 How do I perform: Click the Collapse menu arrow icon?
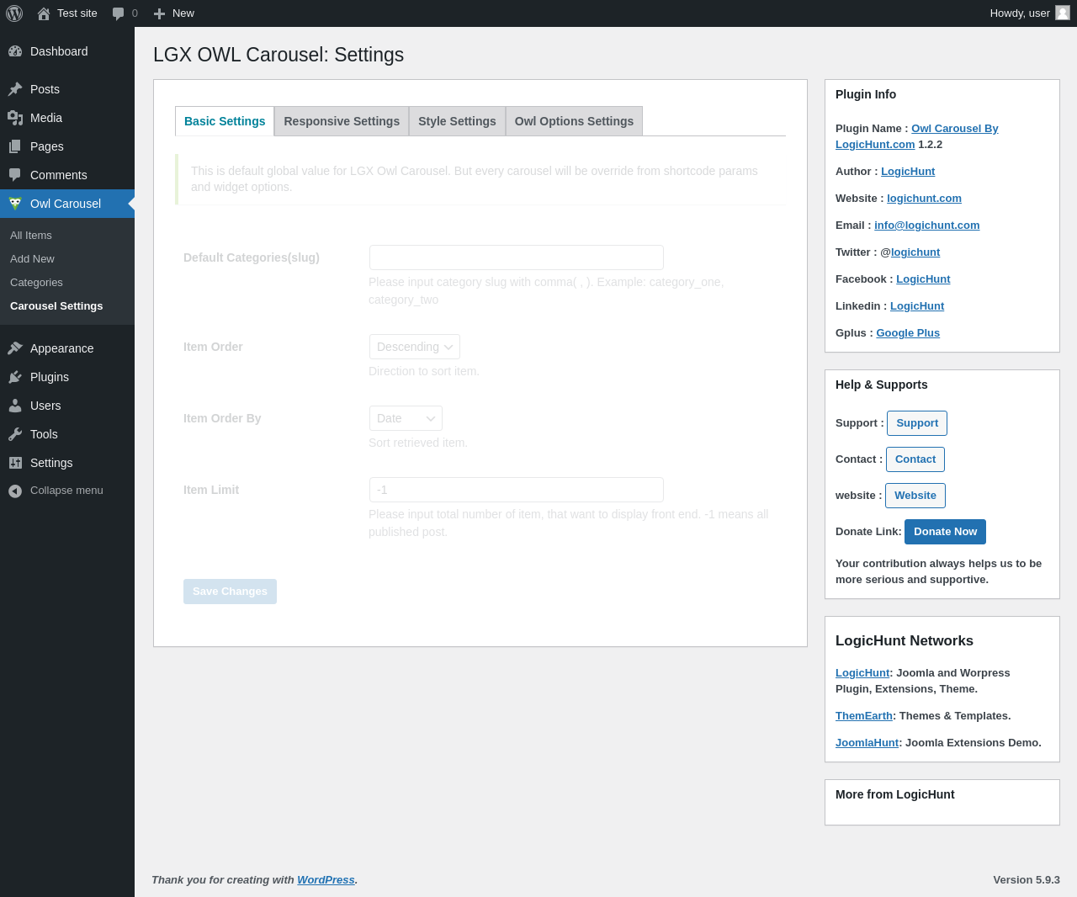click(15, 491)
